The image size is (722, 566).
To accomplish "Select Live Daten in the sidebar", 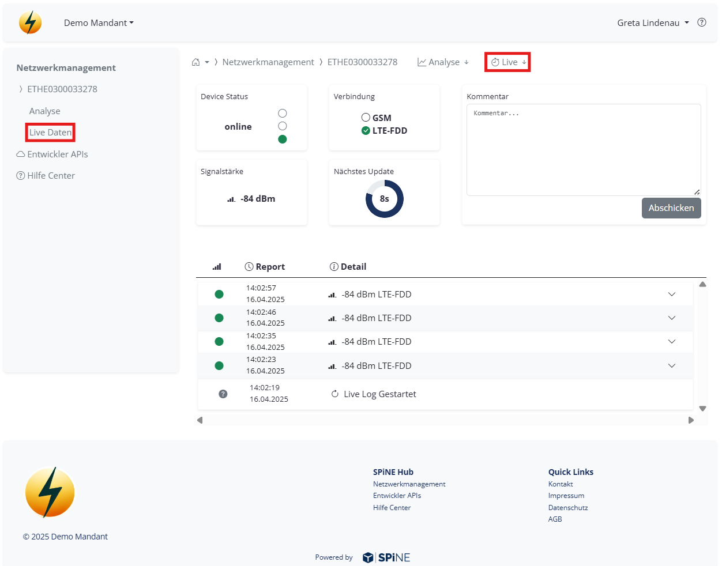I will pos(51,133).
